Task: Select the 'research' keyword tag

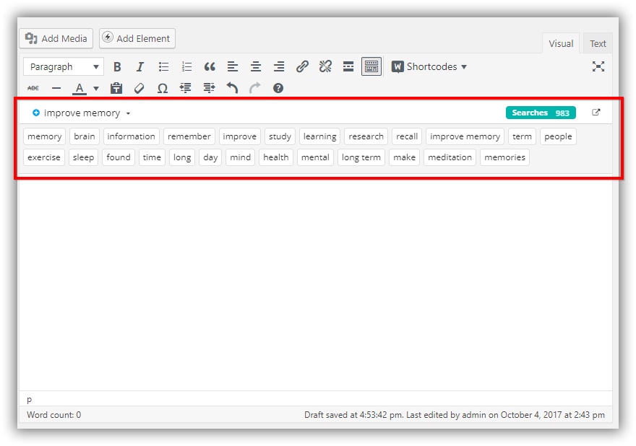Action: (366, 136)
